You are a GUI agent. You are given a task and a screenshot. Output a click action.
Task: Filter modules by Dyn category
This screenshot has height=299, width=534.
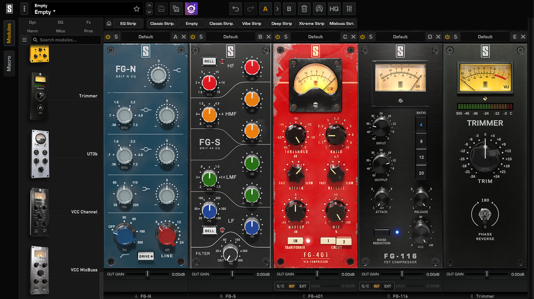(x=32, y=22)
